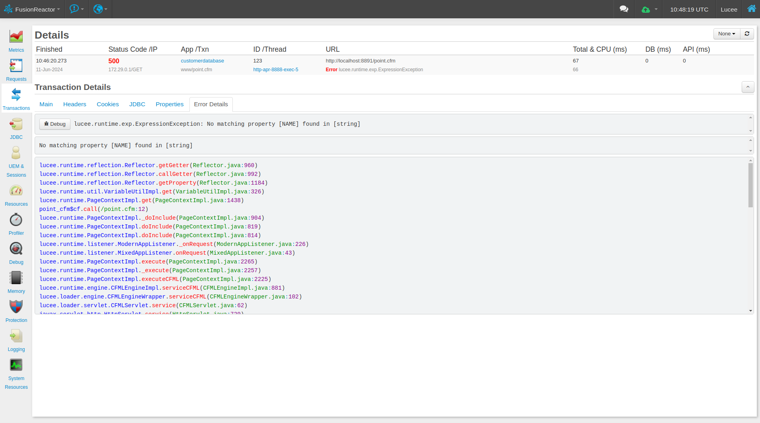Open the http-apr-8888-exec-5 thread link
Image resolution: width=760 pixels, height=423 pixels.
click(276, 70)
